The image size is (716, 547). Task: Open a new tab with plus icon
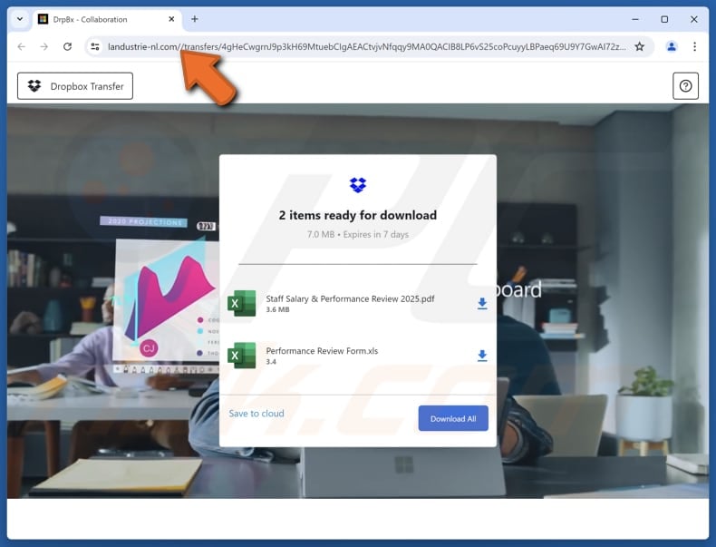pyautogui.click(x=195, y=19)
